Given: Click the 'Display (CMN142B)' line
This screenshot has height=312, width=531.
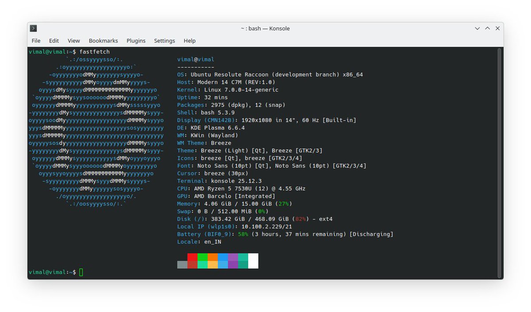Looking at the screenshot, I should coord(267,120).
